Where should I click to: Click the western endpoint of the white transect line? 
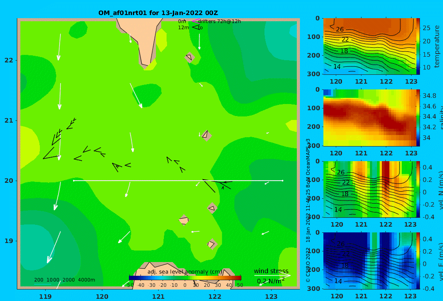pos(74,181)
